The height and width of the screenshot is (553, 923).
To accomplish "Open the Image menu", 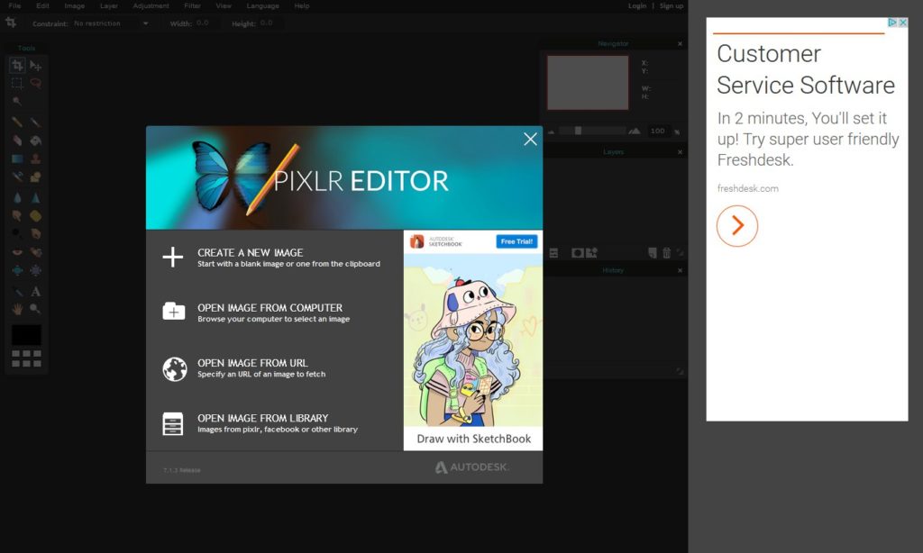I will pyautogui.click(x=74, y=6).
